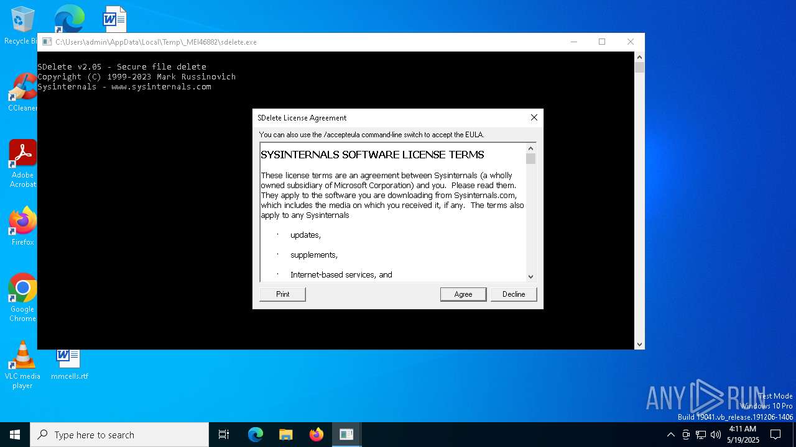Select the Google Chrome desktop shortcut
Screen dimensions: 796x447
tap(22, 298)
